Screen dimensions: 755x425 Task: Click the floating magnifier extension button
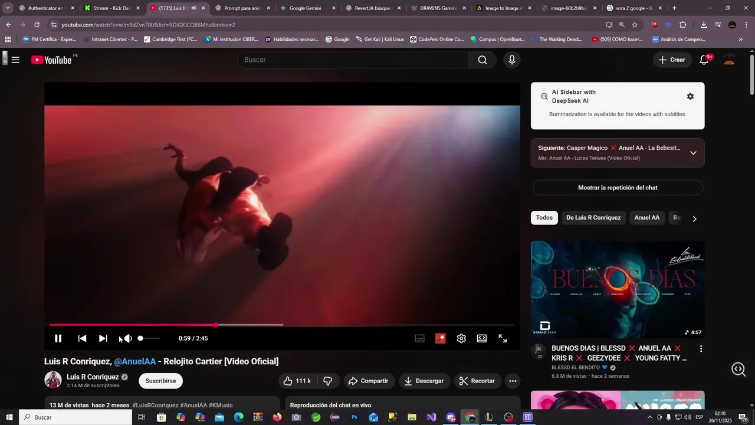(738, 369)
